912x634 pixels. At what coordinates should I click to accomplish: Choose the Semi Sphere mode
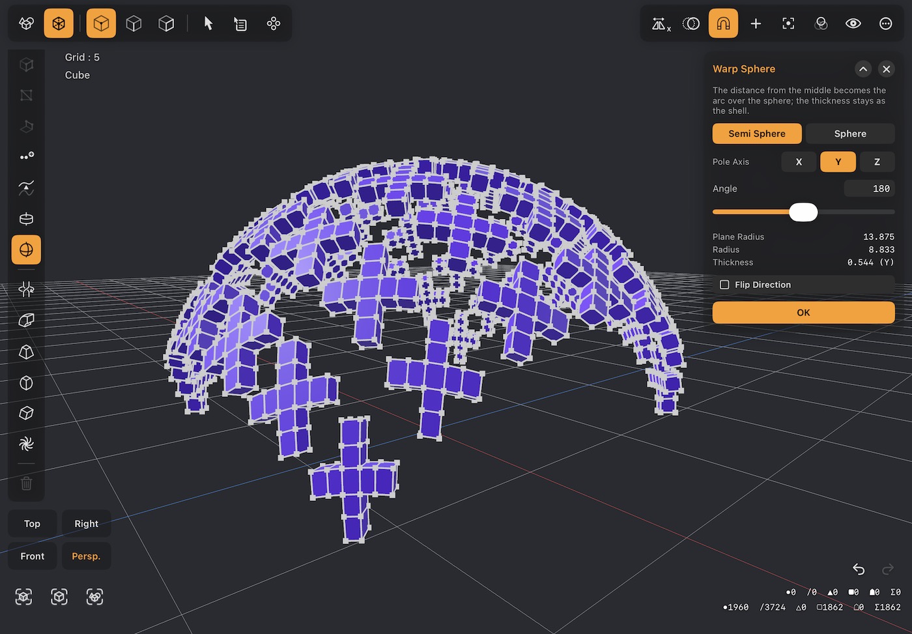(x=757, y=134)
